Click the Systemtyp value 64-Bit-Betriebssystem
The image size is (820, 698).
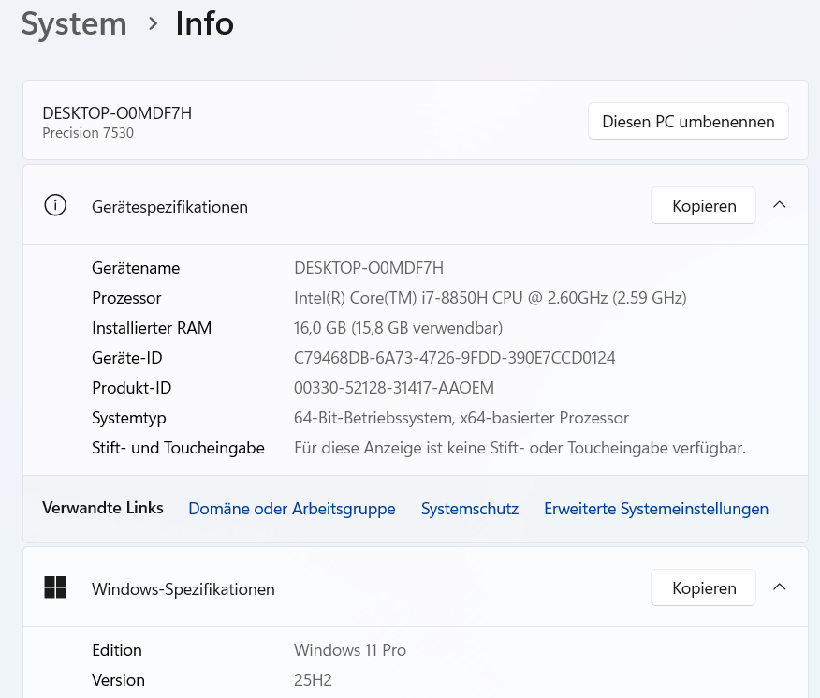(x=461, y=418)
